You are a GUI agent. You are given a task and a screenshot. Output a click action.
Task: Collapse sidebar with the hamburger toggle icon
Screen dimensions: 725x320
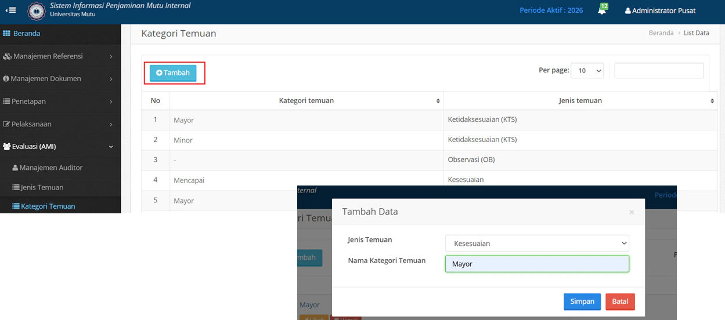[10, 10]
